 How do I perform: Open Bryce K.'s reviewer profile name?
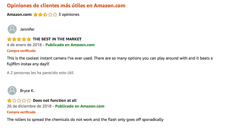click(27, 91)
